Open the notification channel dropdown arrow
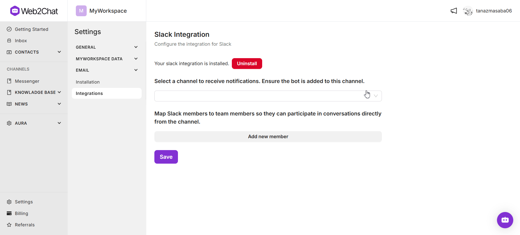This screenshot has width=520, height=235. coord(376,96)
